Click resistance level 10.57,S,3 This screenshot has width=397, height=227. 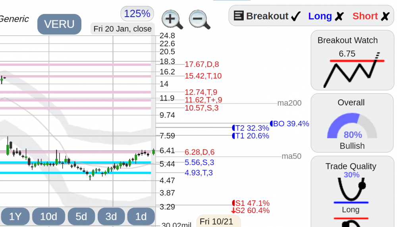click(x=202, y=108)
